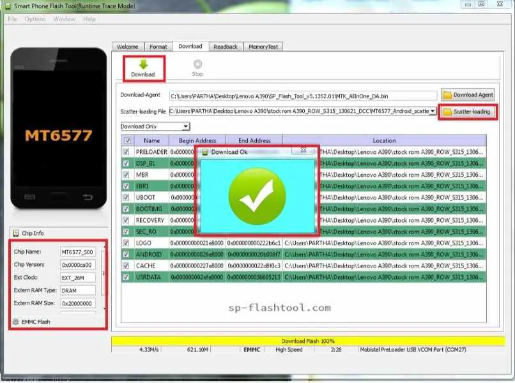
Task: Click the Mobistel PreLoader USB VCOM Port status
Action: click(x=413, y=350)
